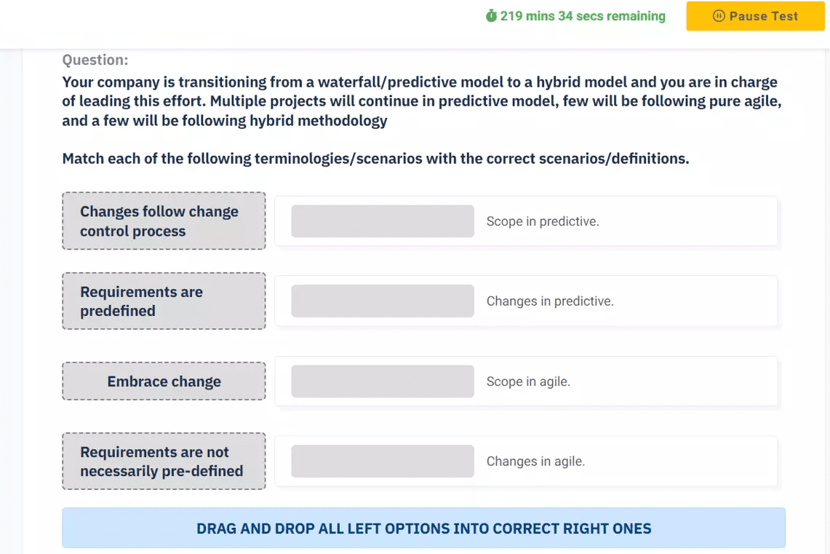Click the '219 mins 34 secs remaining' timer text
Image resolution: width=830 pixels, height=554 pixels.
point(584,15)
